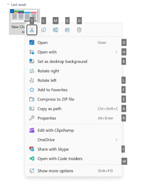143x183 pixels.
Task: Expand the OneDrive submenu
Action: [x=74, y=140]
